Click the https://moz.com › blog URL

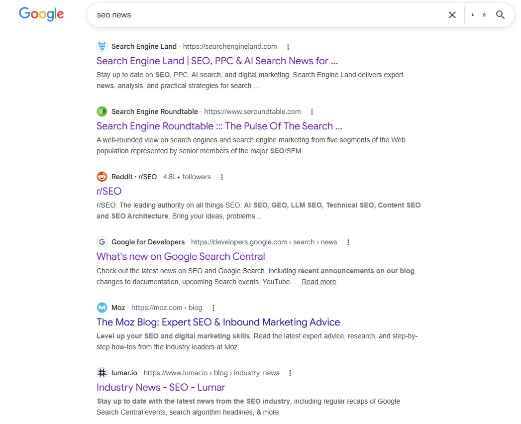pyautogui.click(x=167, y=308)
